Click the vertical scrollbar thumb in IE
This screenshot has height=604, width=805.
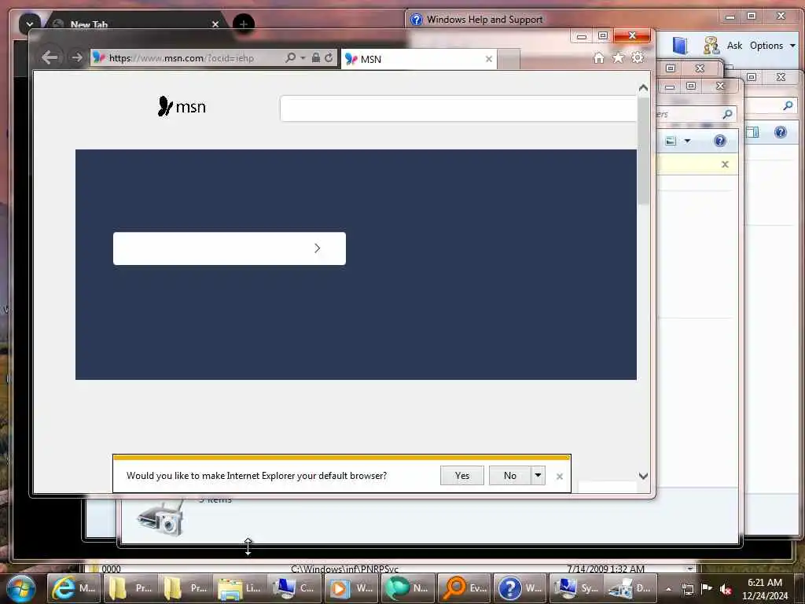click(643, 150)
